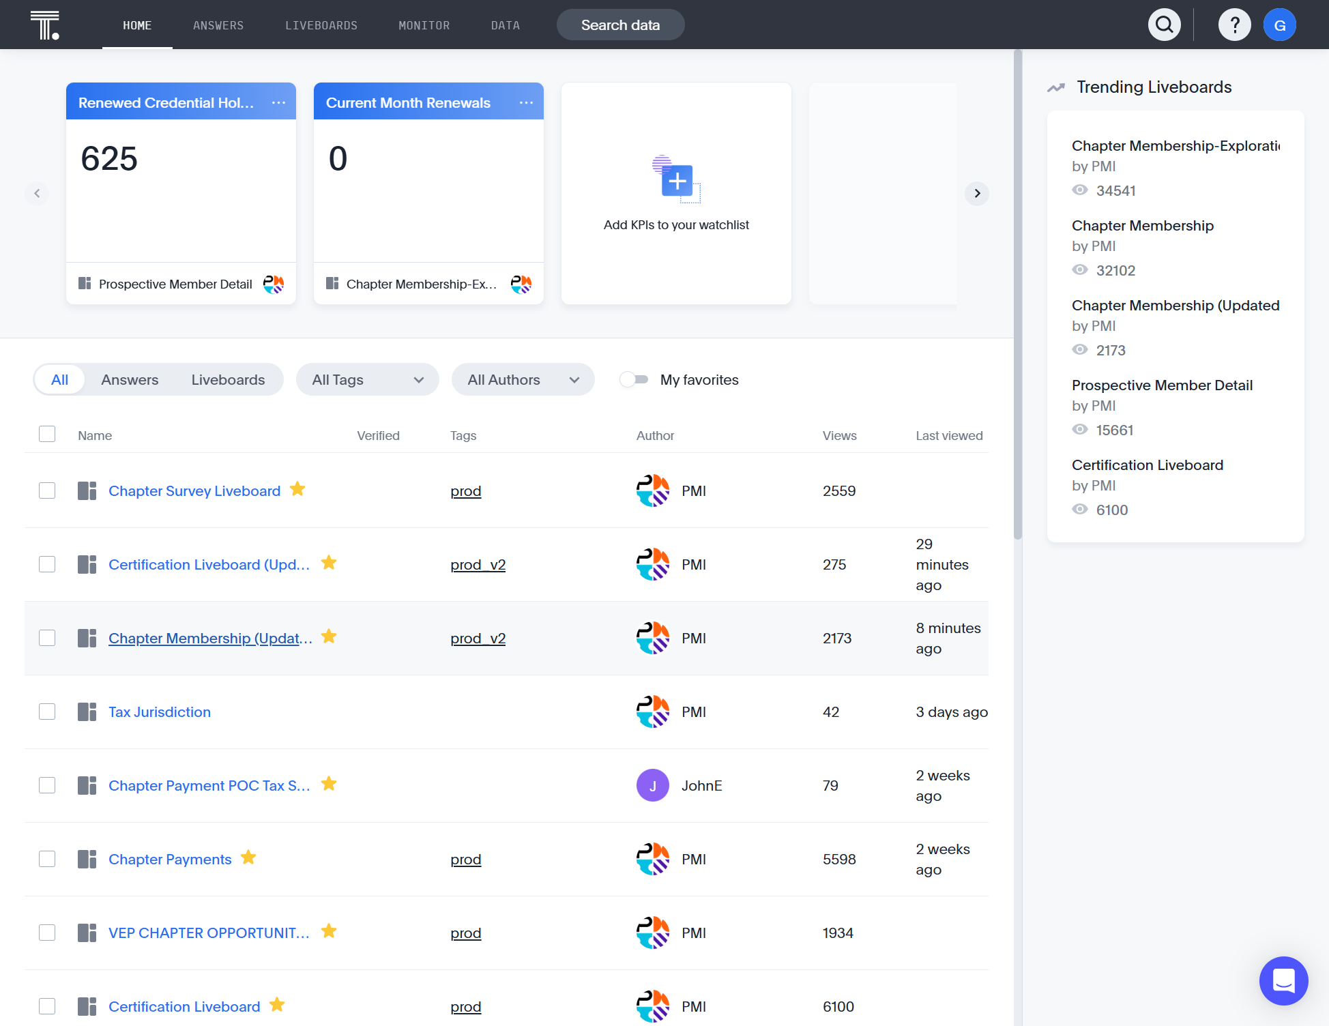Check the box for Chapter Payment POC Tax row
The width and height of the screenshot is (1329, 1026).
point(47,785)
